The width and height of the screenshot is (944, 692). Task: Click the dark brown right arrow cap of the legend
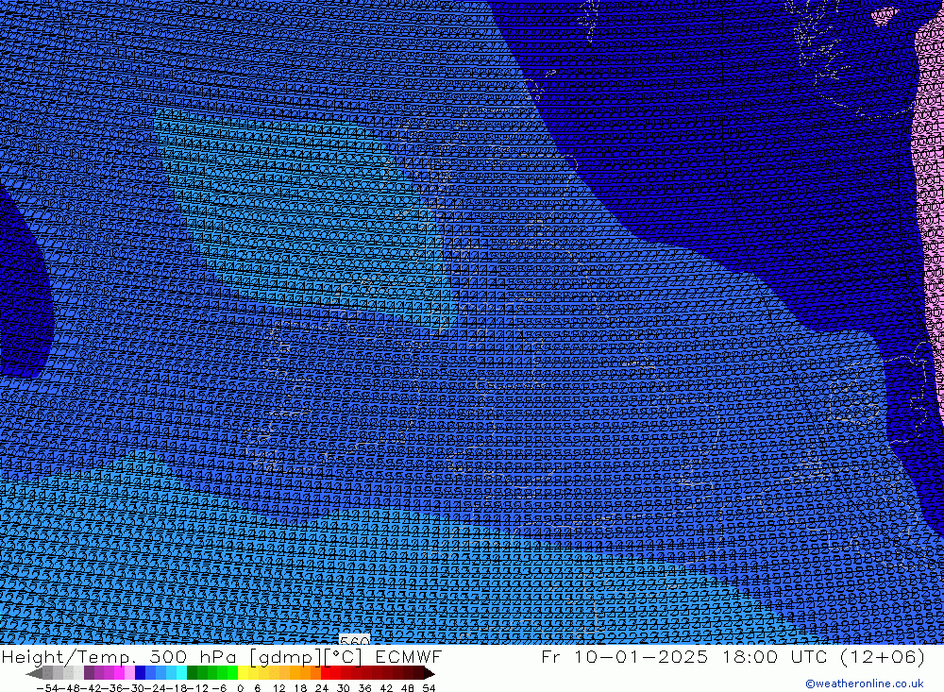430,673
